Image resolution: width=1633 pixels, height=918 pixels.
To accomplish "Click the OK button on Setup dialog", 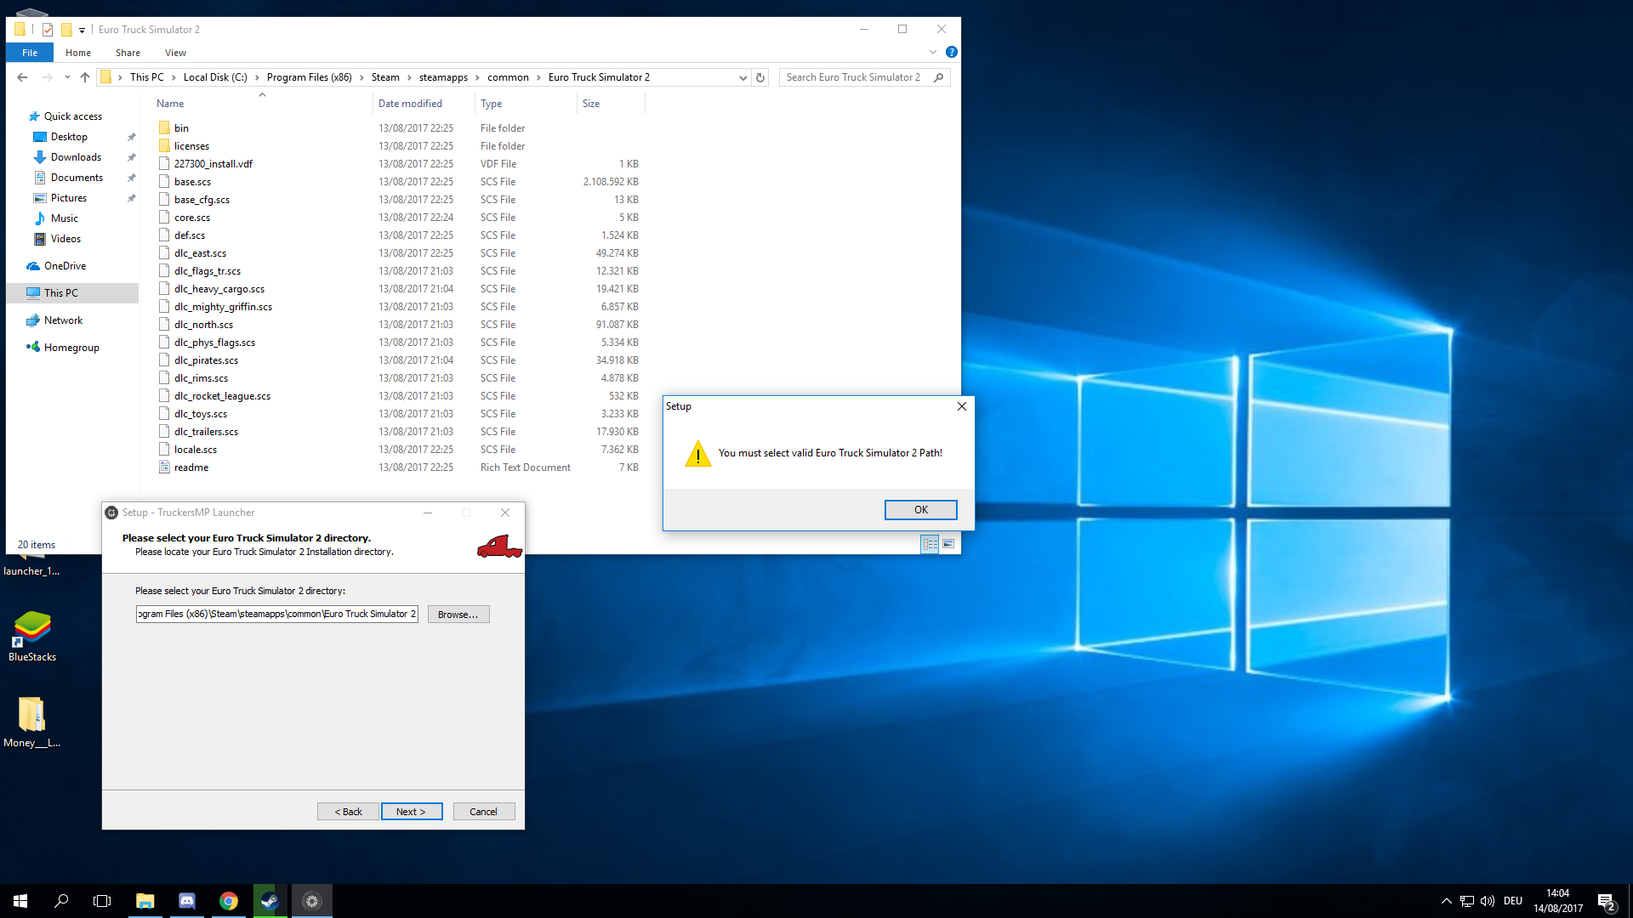I will click(x=921, y=510).
